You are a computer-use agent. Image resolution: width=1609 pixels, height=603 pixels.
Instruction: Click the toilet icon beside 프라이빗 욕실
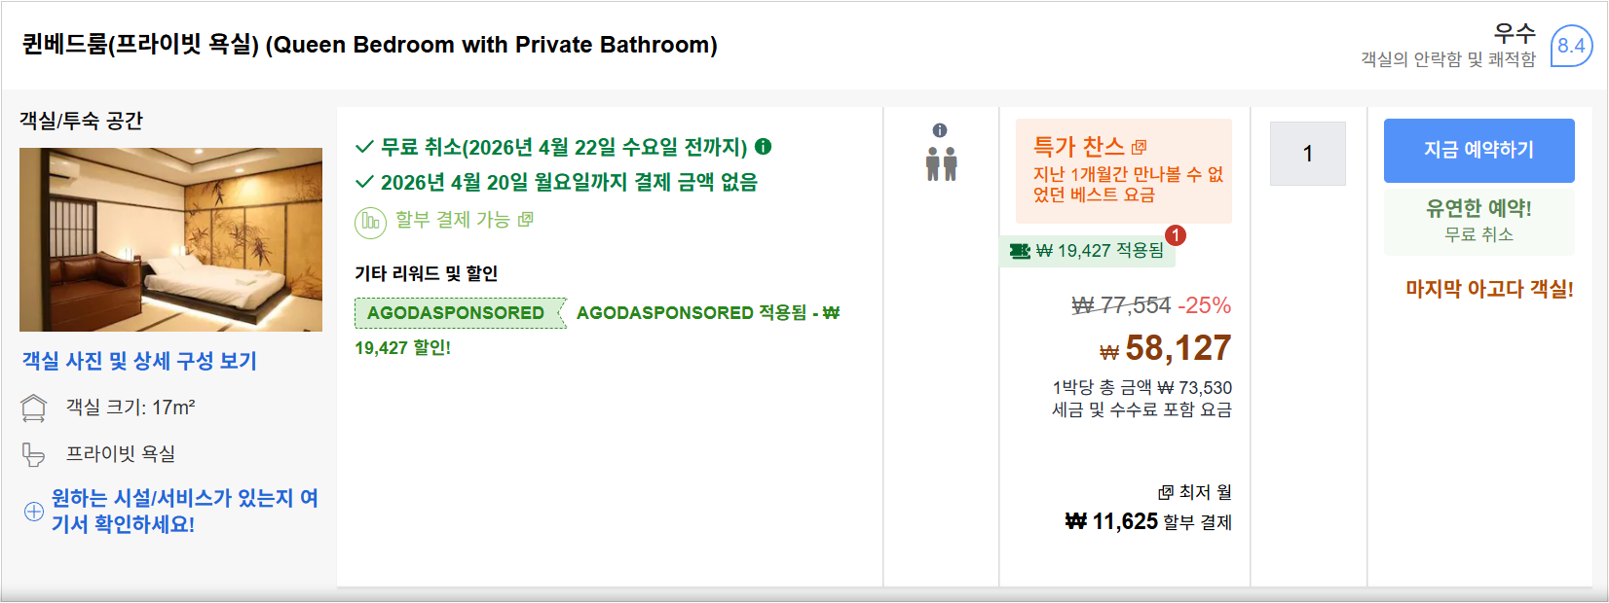coord(34,453)
